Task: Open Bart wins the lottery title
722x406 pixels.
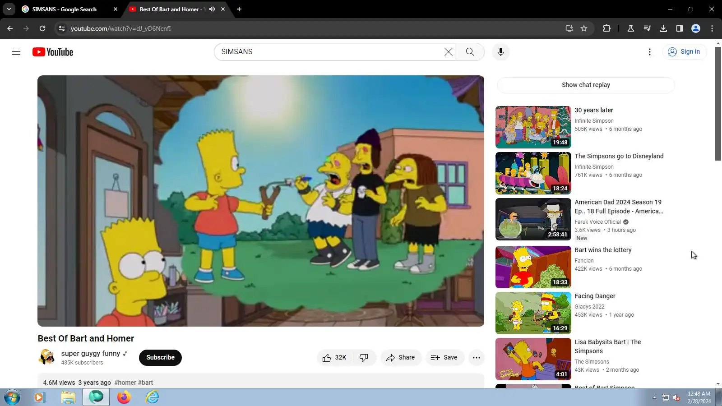Action: [x=603, y=250]
